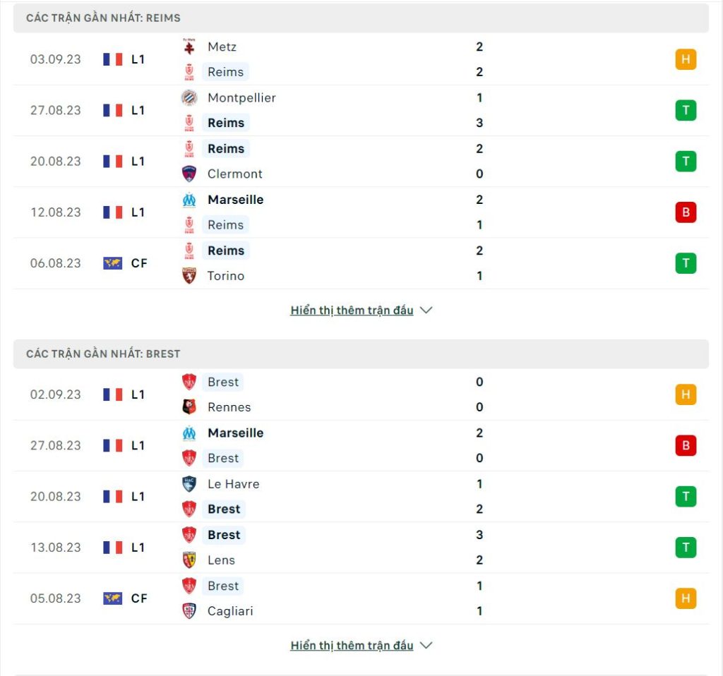Click the Lens club crest icon

click(x=189, y=560)
